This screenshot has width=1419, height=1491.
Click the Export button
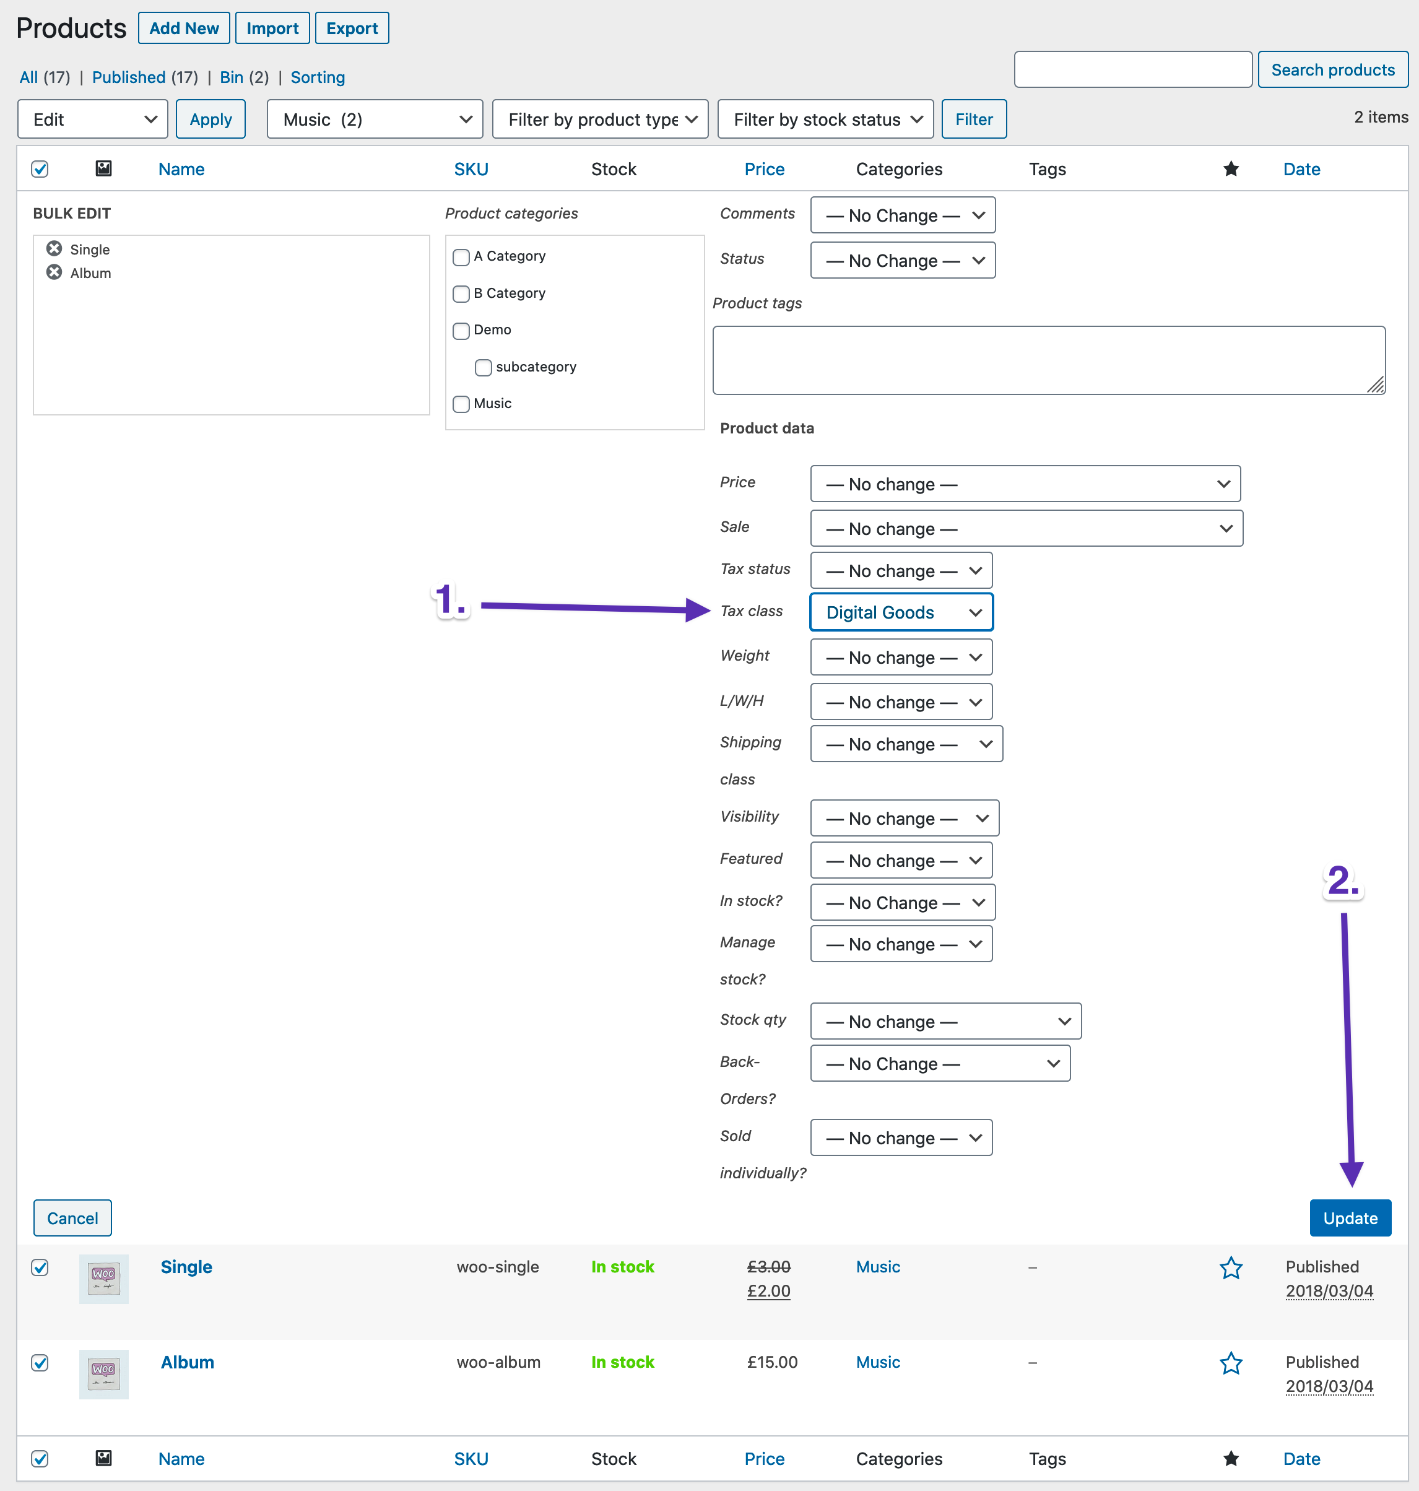(352, 28)
